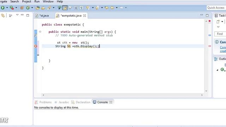Click the Run Last Tool icon

[x=12, y=8]
